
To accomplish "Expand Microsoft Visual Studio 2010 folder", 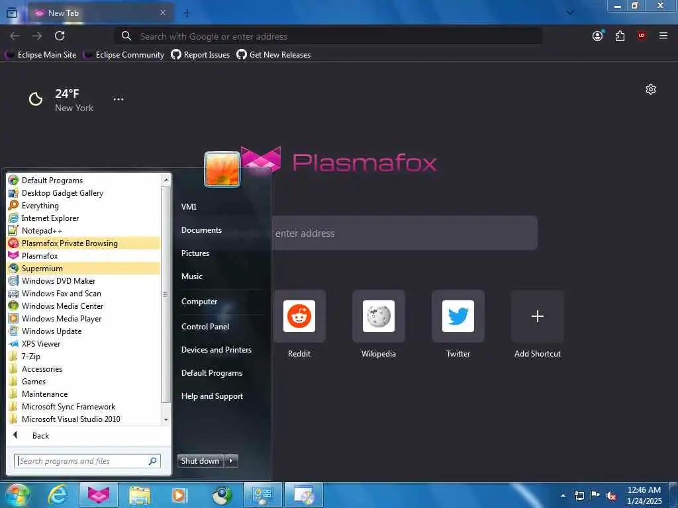I will (84, 419).
